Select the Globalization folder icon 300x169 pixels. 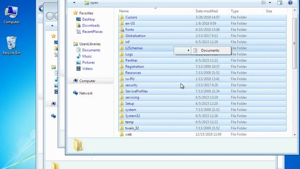[x=122, y=36]
